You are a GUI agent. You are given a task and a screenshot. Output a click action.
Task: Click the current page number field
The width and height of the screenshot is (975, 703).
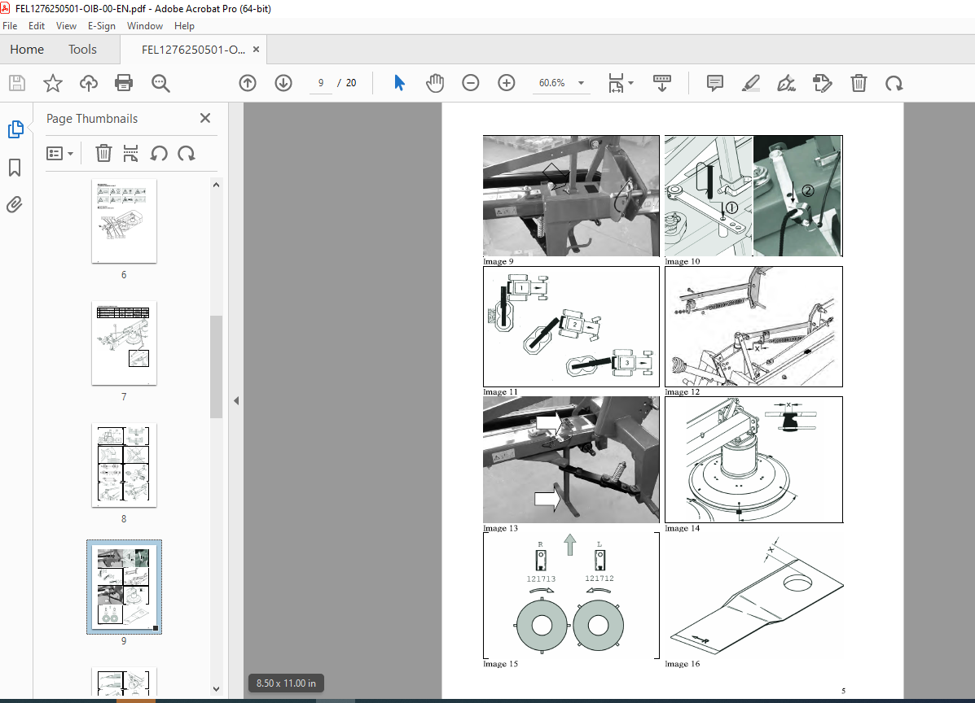[321, 83]
